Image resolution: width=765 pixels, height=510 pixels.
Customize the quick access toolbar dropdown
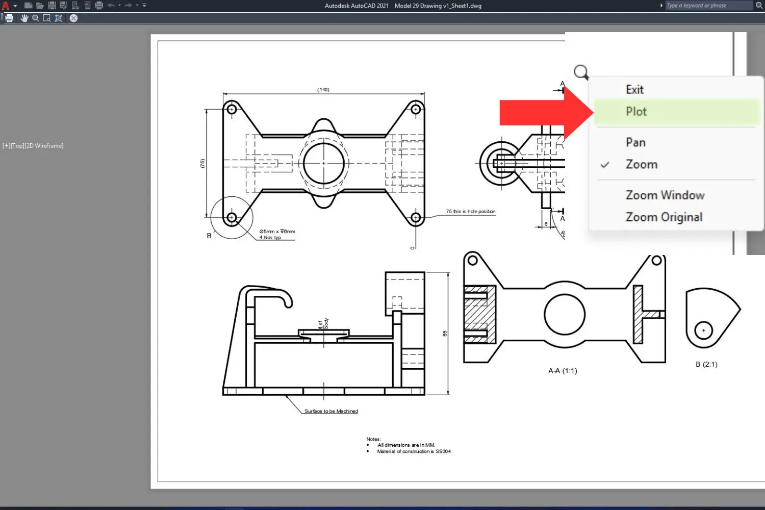[144, 6]
